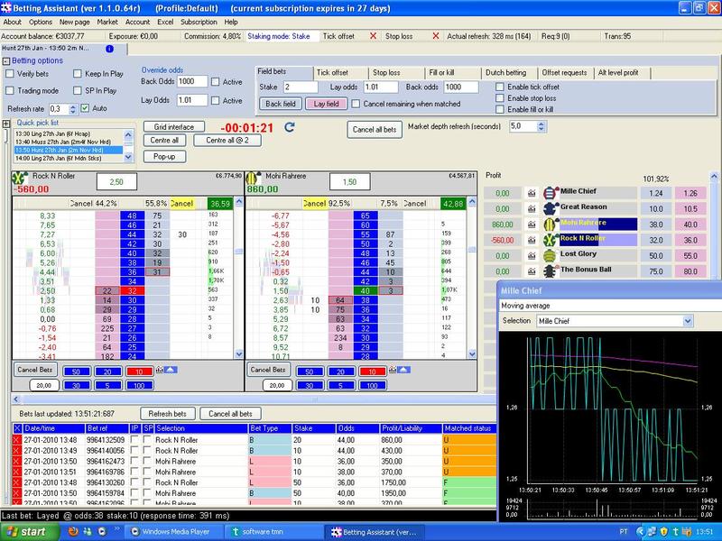Image resolution: width=722 pixels, height=541 pixels.
Task: Click Lost Glory jockey silks icon
Action: 551,256
